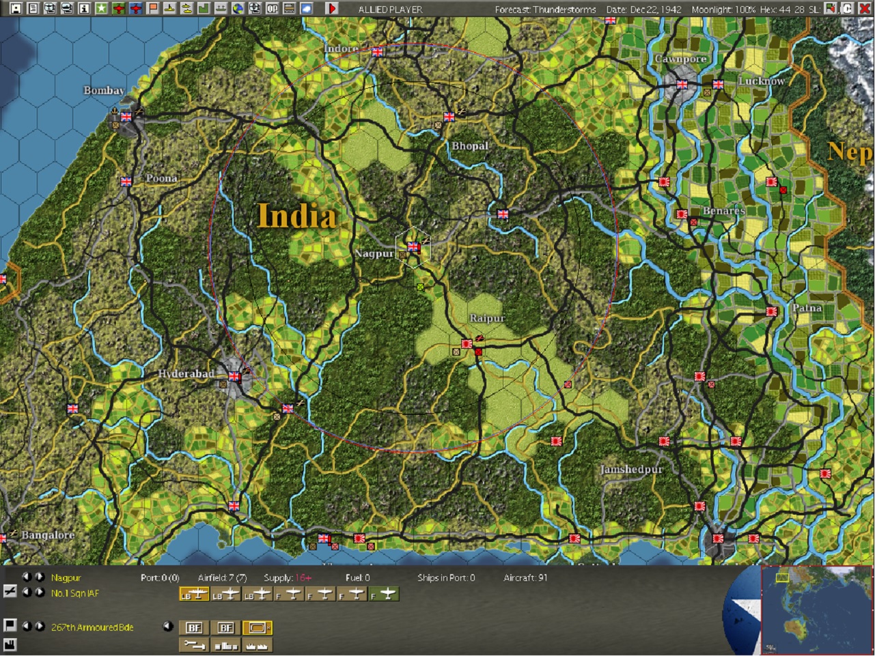
Task: Select the highlighted armoured unit icon
Action: (x=257, y=627)
